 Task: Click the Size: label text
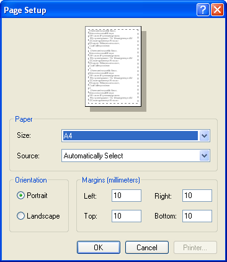(24, 135)
